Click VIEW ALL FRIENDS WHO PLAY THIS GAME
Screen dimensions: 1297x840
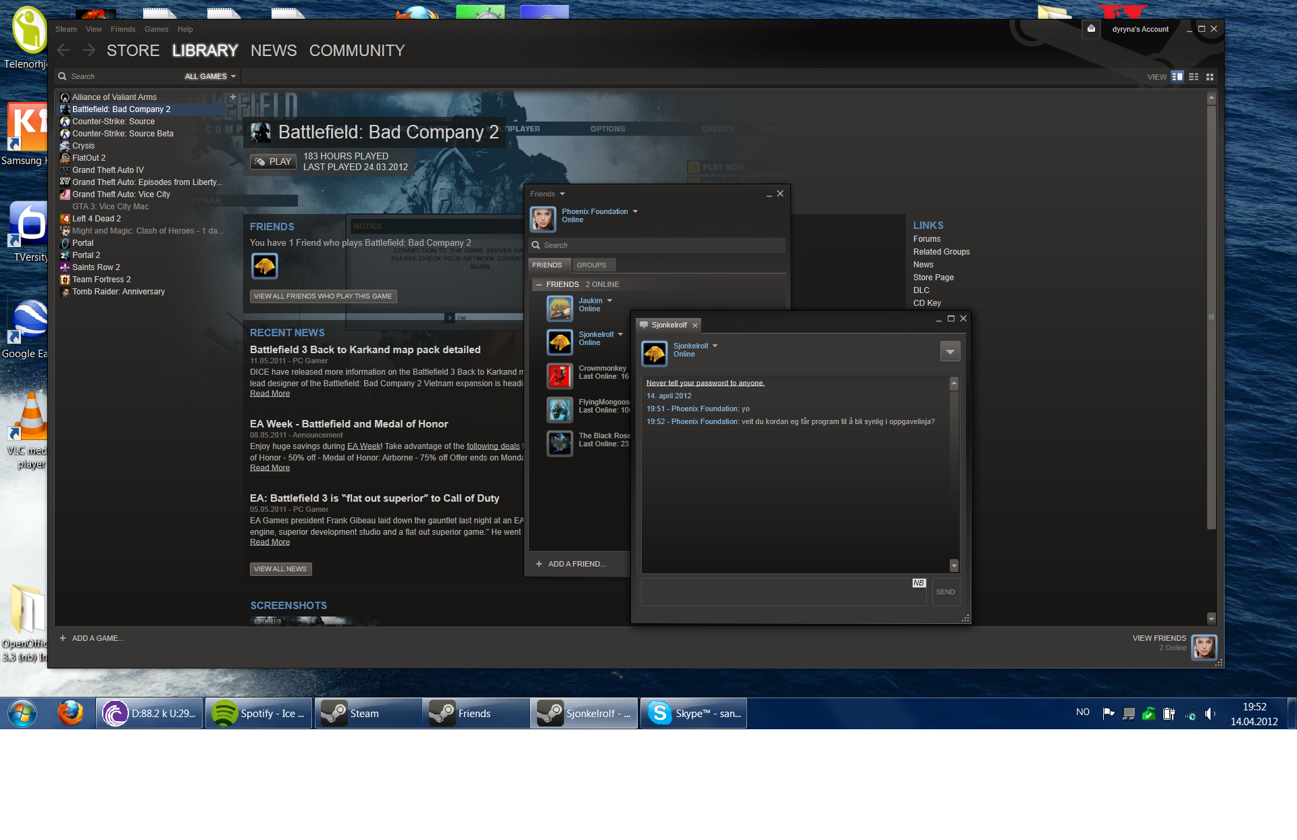tap(323, 296)
